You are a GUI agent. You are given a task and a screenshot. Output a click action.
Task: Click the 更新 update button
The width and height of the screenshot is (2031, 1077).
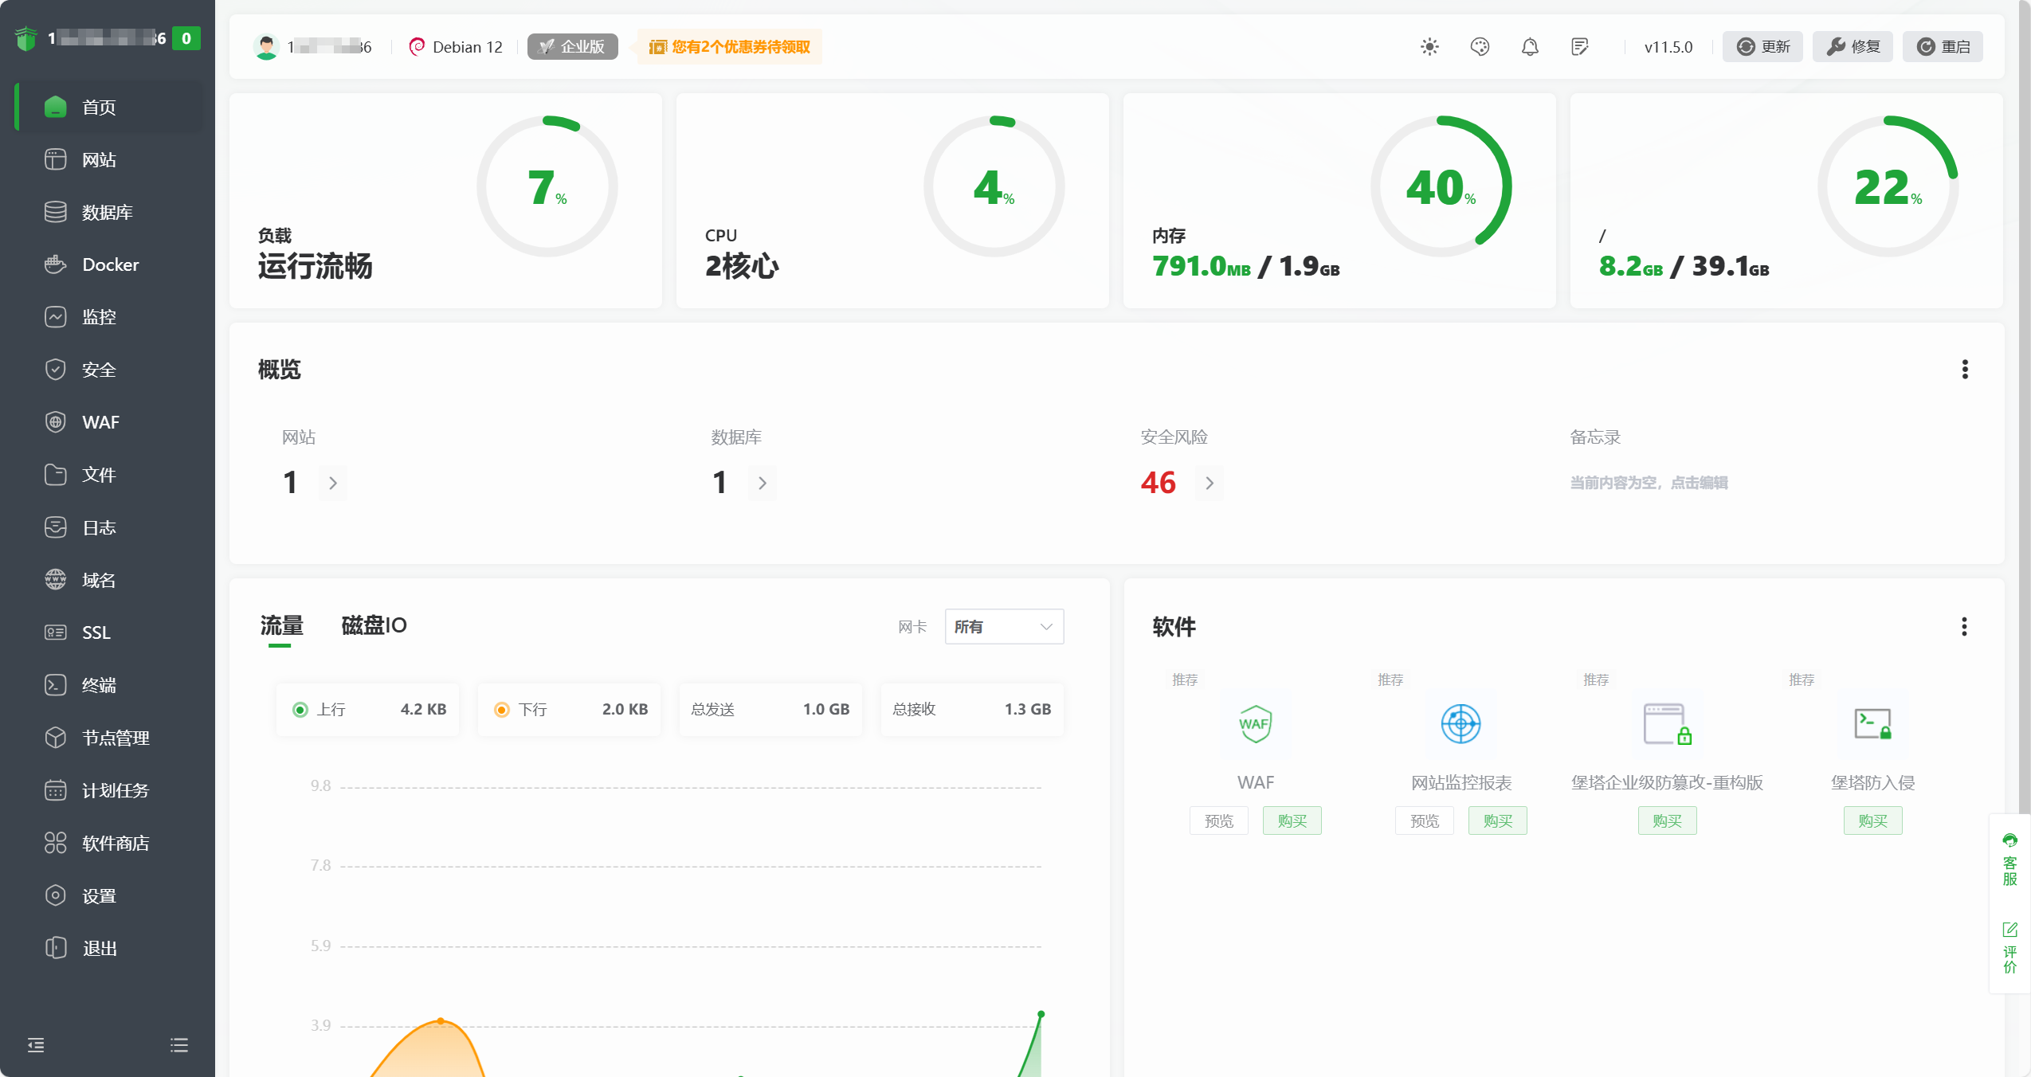pyautogui.click(x=1762, y=47)
